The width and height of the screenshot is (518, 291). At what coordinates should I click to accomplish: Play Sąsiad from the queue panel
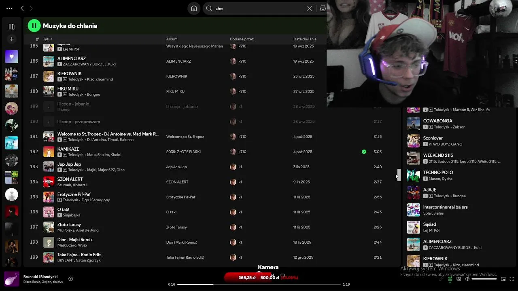point(429,224)
